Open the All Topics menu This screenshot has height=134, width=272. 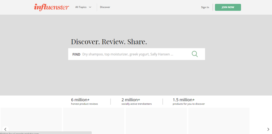pos(81,7)
